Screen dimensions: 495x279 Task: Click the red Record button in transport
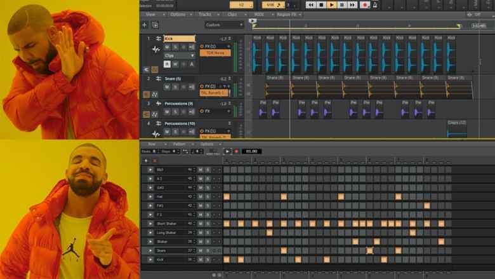pos(365,4)
